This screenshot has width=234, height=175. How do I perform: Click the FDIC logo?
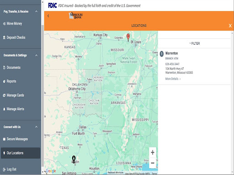[x=53, y=5]
